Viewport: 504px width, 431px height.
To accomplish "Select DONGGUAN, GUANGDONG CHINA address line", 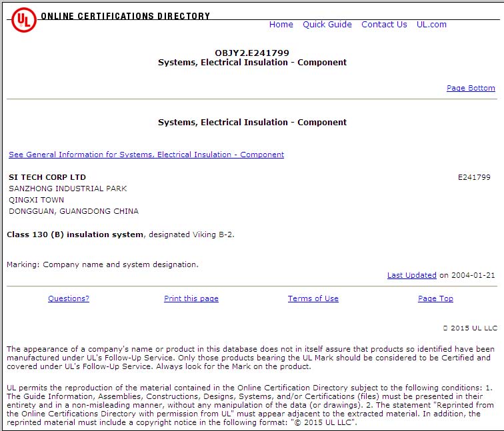I will 73,211.
